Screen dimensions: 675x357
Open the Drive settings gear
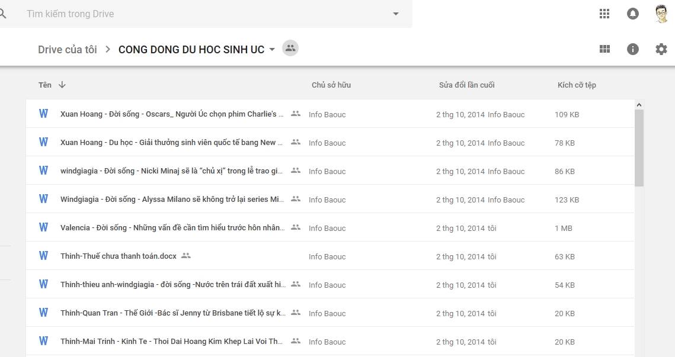click(661, 49)
